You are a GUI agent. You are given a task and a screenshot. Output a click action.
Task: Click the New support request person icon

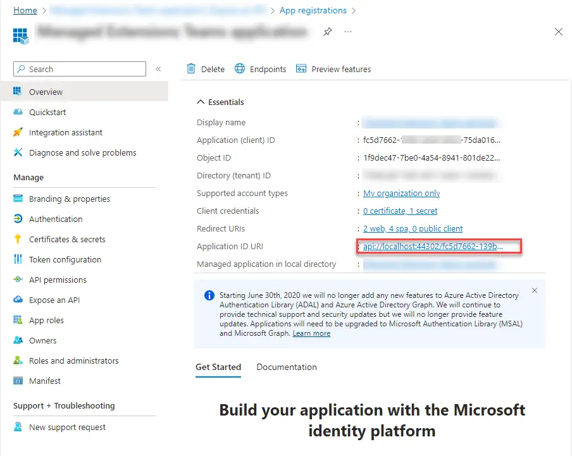[18, 427]
